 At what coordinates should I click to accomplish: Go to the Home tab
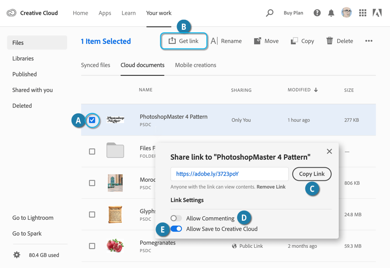[80, 13]
